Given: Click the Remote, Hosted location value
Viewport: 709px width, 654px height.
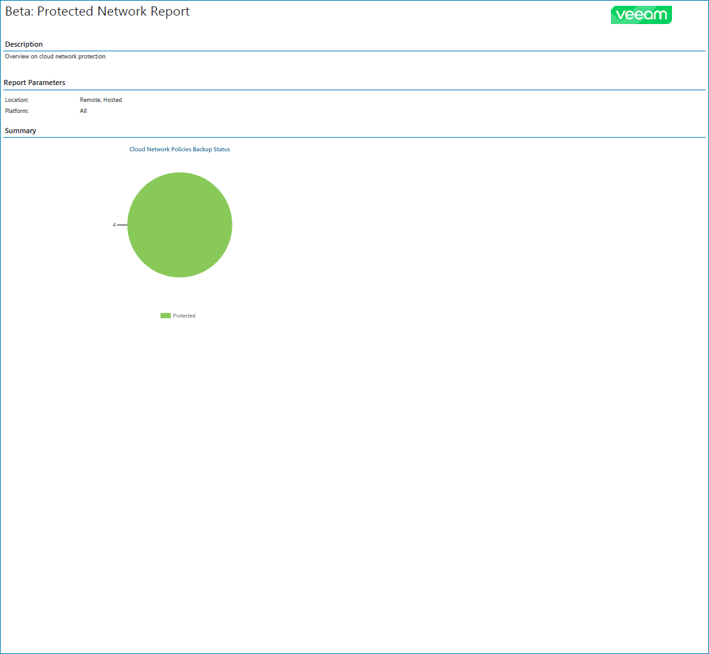Looking at the screenshot, I should click(101, 100).
